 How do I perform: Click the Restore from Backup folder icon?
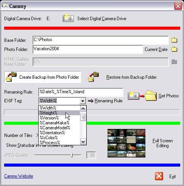[x=94, y=77]
